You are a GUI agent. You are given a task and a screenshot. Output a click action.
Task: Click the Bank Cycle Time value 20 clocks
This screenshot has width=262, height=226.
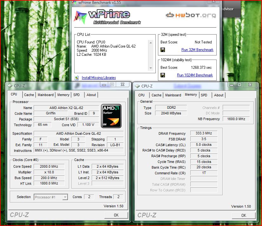204,167
